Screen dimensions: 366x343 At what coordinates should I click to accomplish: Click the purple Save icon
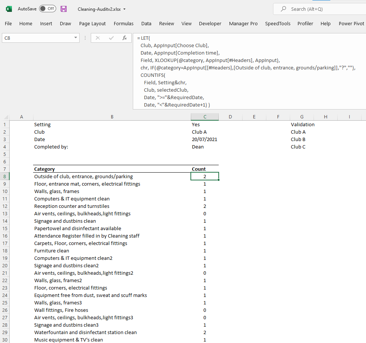tap(64, 9)
